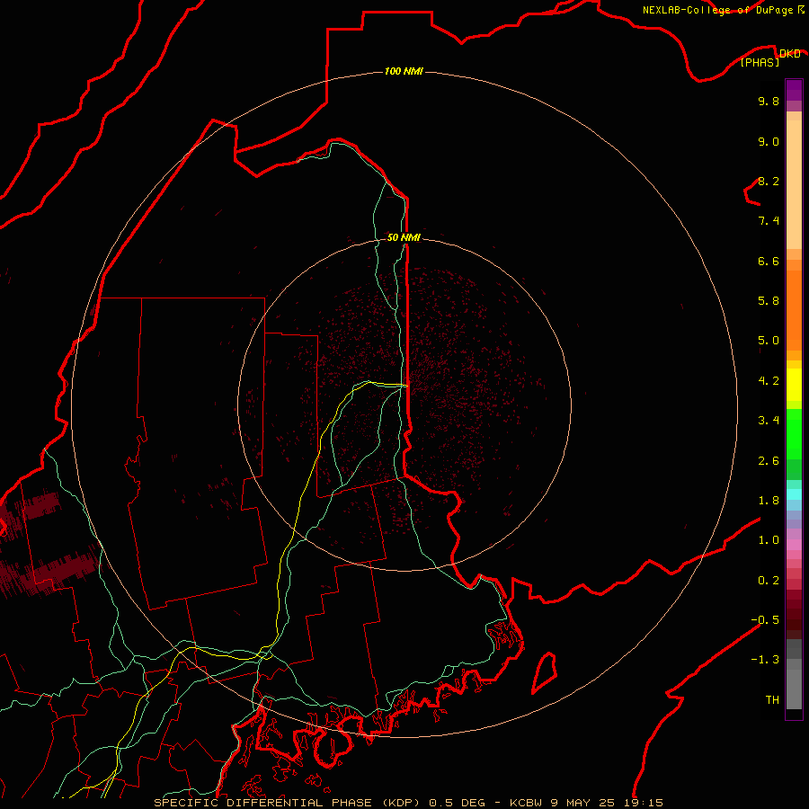Viewport: 809px width, 809px height.
Task: Click the dark orange band of the color scale
Action: pos(794,310)
